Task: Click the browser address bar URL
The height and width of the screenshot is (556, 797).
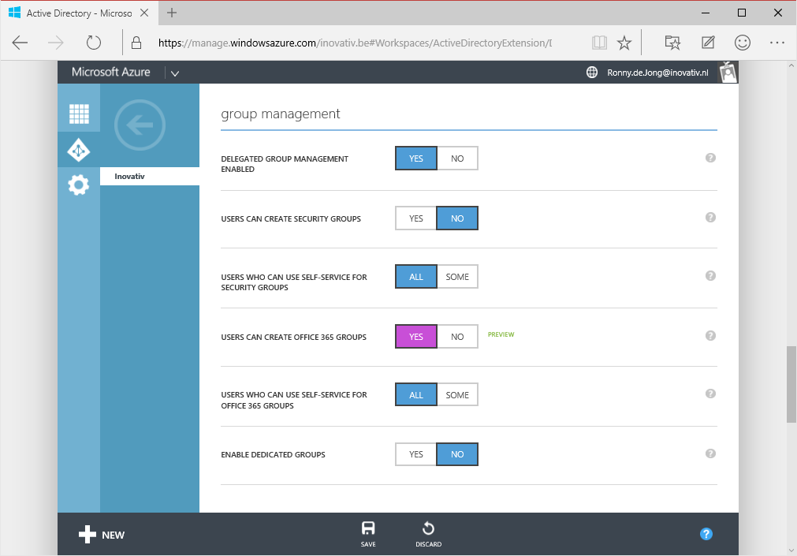Action: click(355, 43)
